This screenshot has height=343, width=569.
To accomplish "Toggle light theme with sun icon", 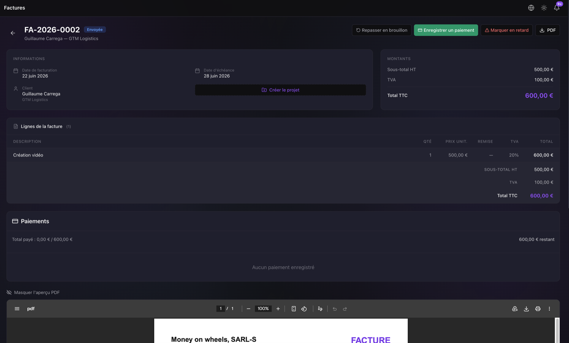I will tap(544, 8).
